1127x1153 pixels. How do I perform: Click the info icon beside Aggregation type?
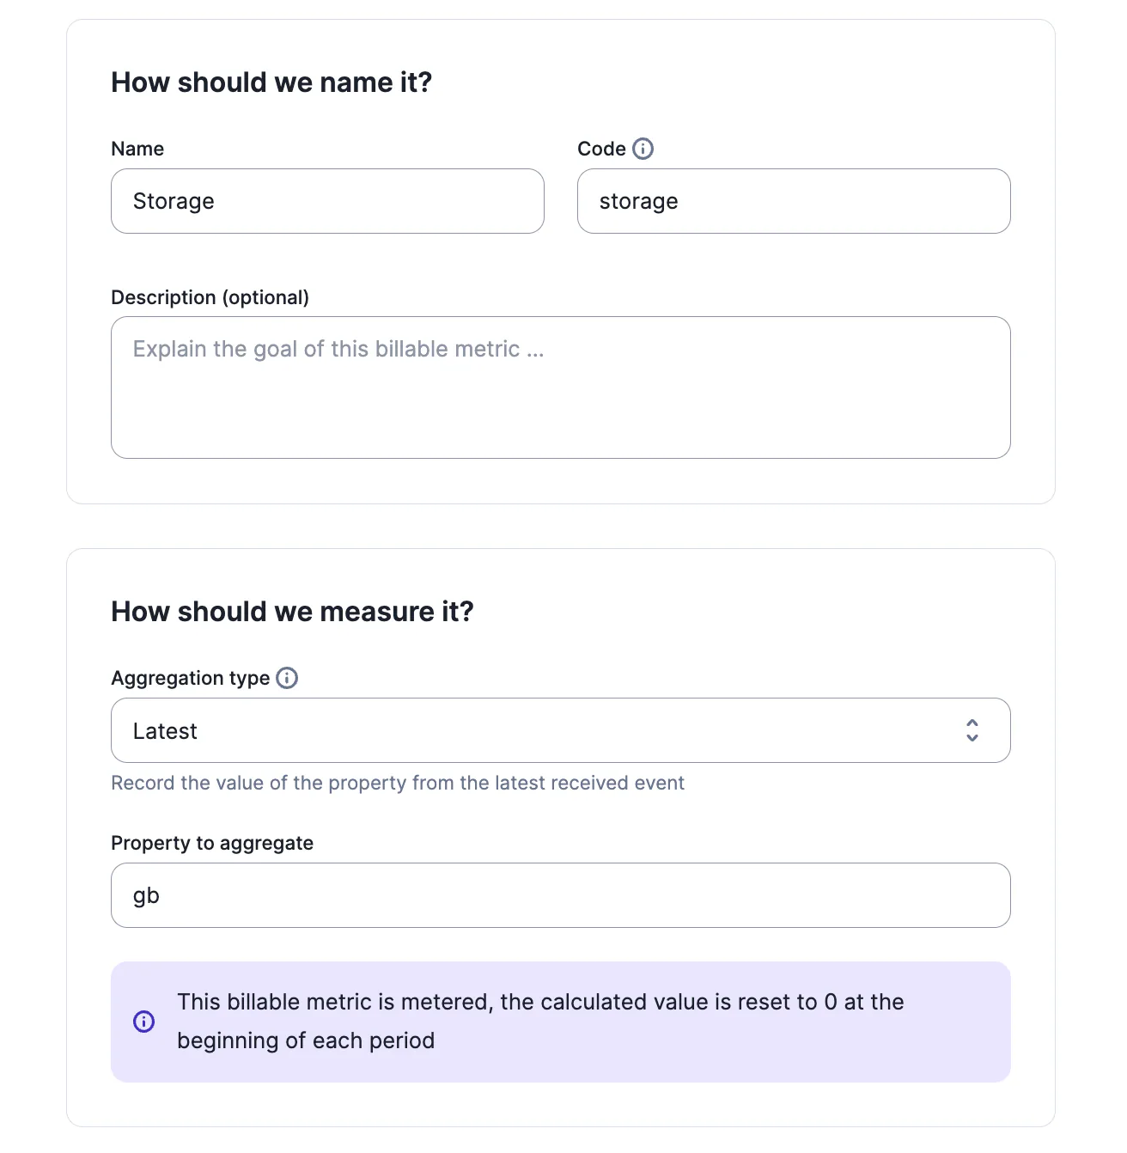287,678
